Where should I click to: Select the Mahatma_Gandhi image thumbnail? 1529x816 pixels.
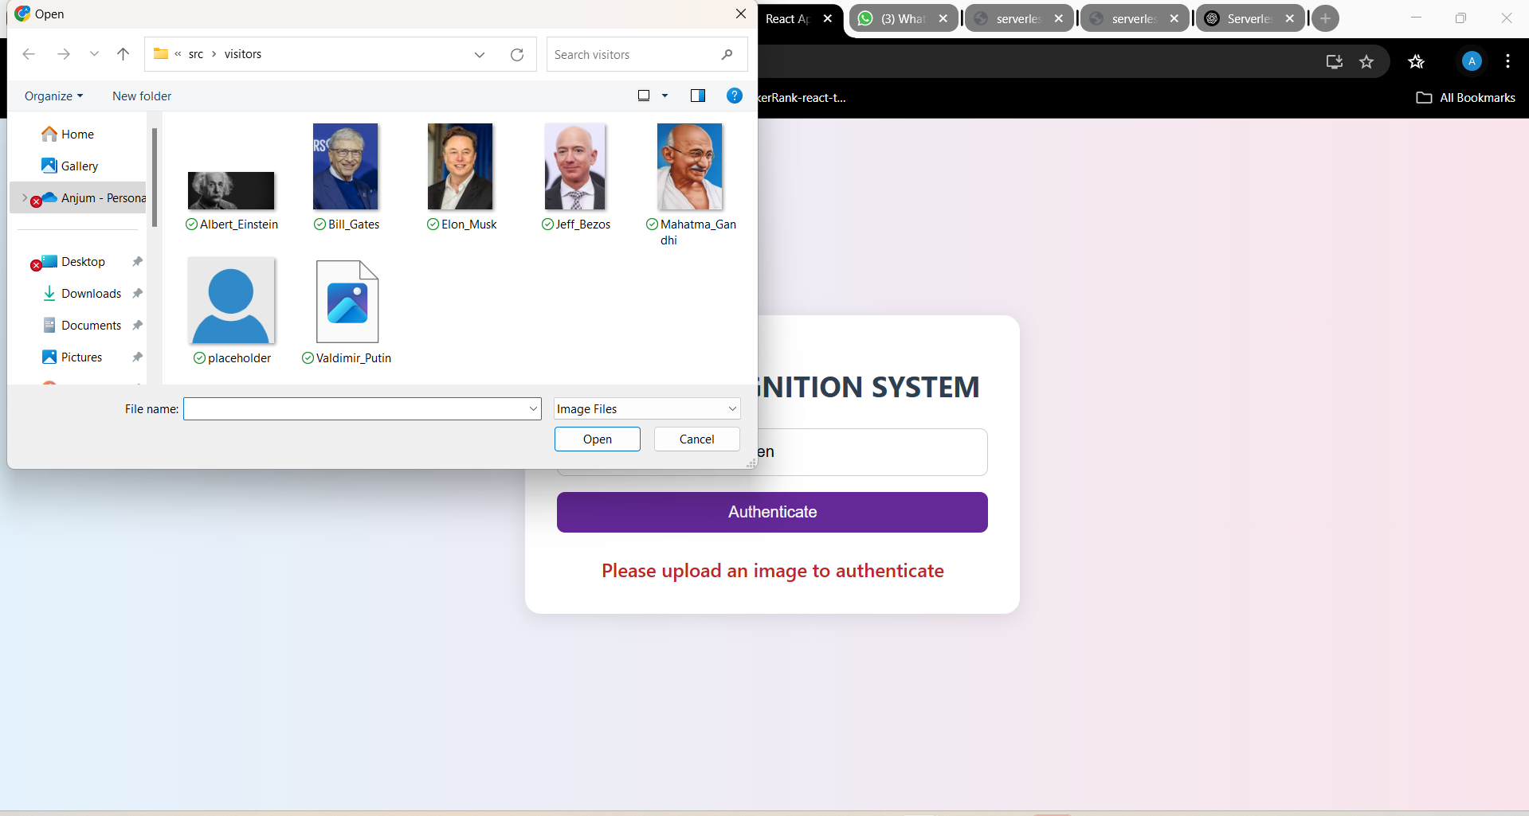690,166
